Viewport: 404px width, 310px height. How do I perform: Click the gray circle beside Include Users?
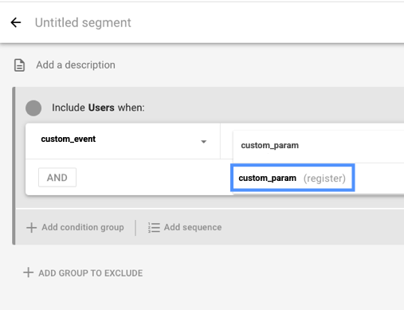pos(33,108)
